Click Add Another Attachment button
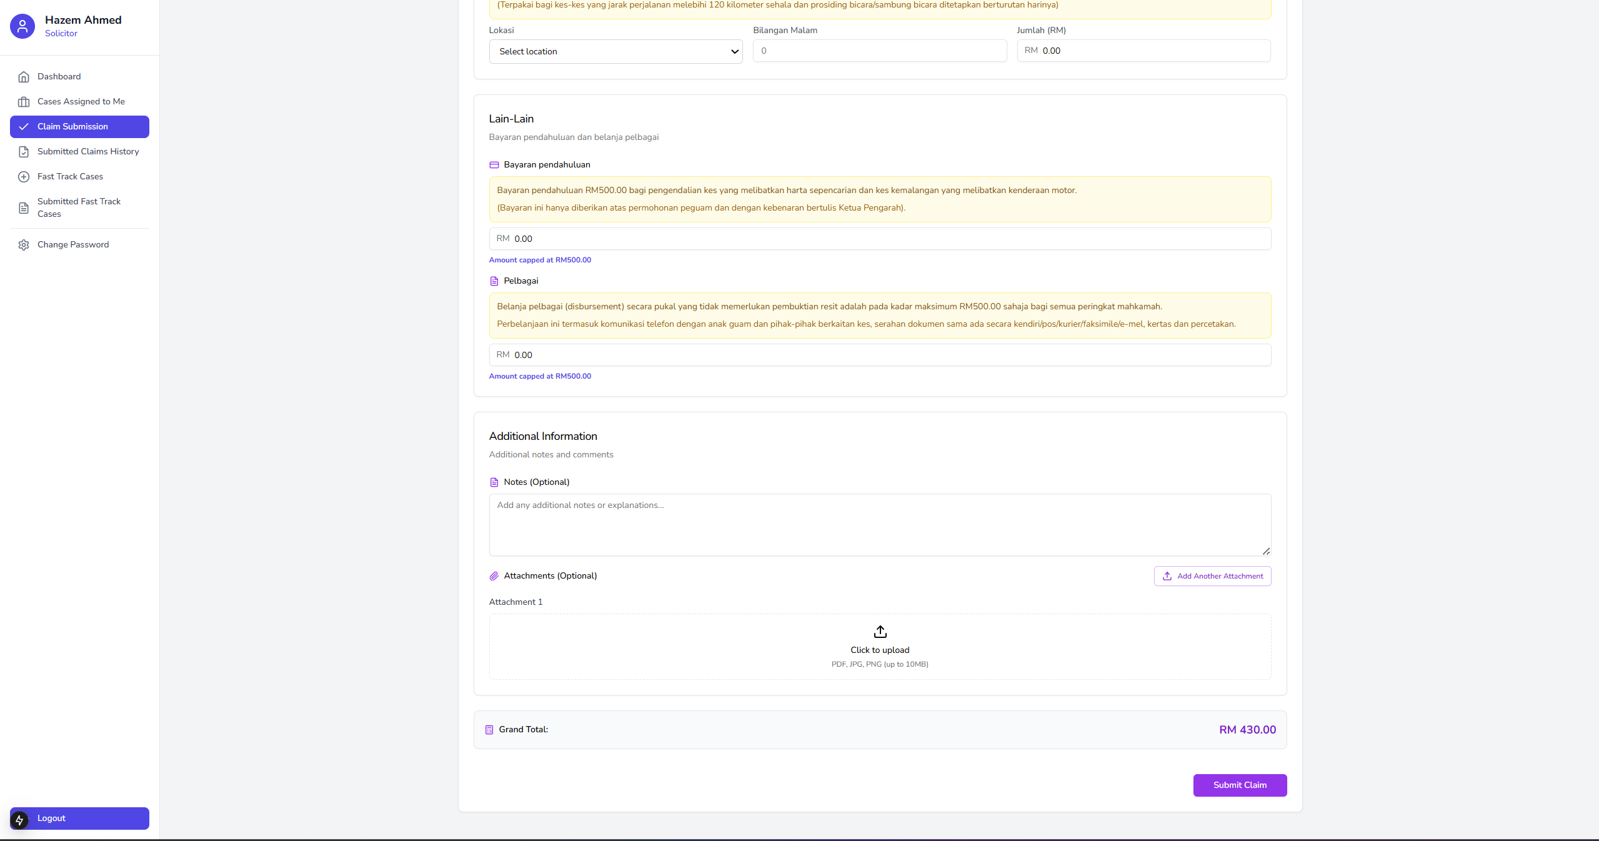Screen dimensions: 1599x841 (1212, 576)
